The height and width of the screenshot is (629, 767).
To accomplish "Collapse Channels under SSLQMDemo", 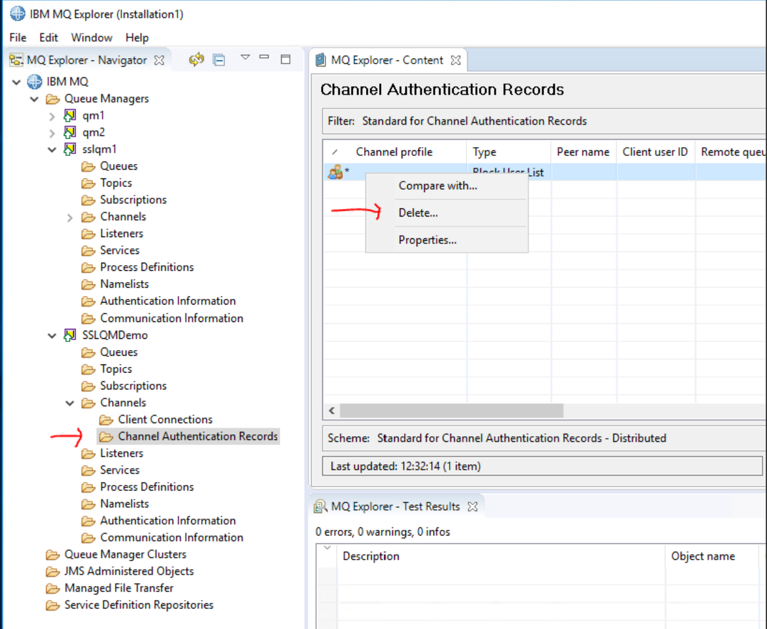I will coord(70,403).
